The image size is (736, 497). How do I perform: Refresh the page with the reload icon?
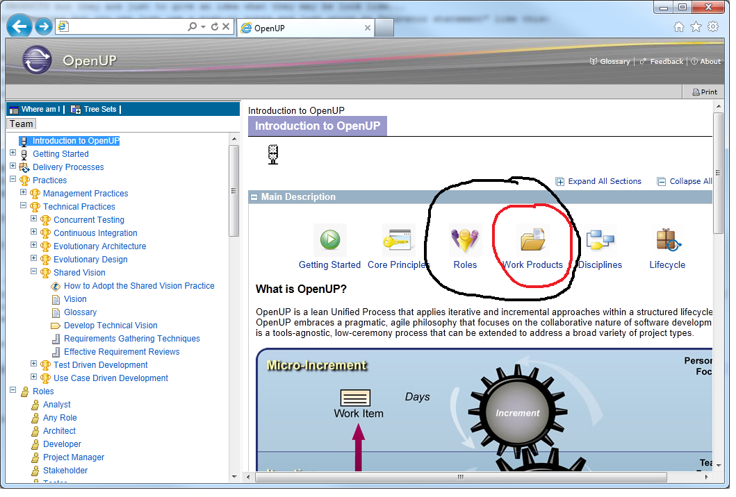215,27
